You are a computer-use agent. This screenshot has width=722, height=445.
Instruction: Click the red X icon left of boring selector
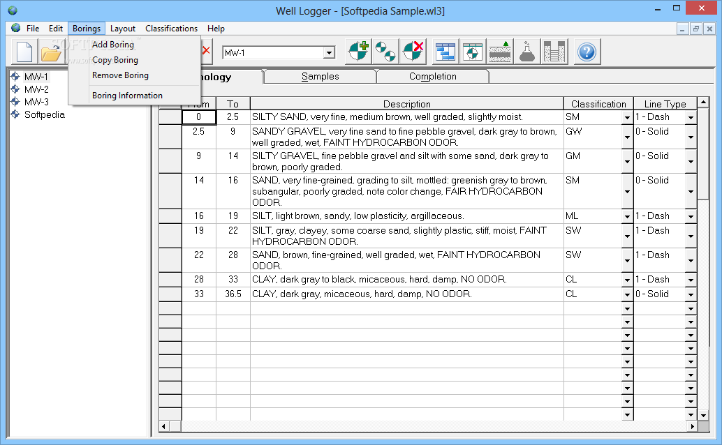click(206, 51)
